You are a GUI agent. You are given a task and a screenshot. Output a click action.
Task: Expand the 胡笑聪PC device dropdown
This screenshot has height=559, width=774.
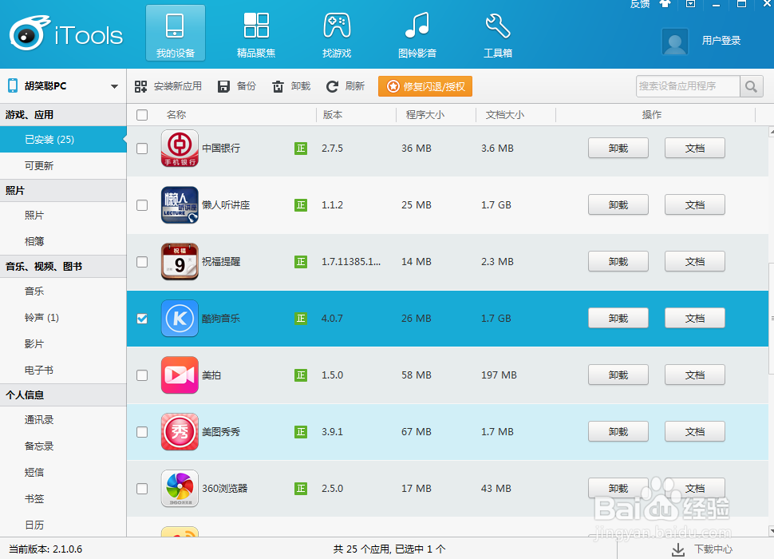point(114,86)
